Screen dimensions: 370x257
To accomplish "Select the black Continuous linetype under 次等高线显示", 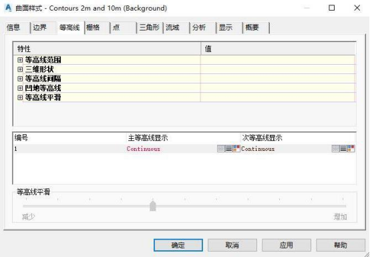I will tap(258, 149).
